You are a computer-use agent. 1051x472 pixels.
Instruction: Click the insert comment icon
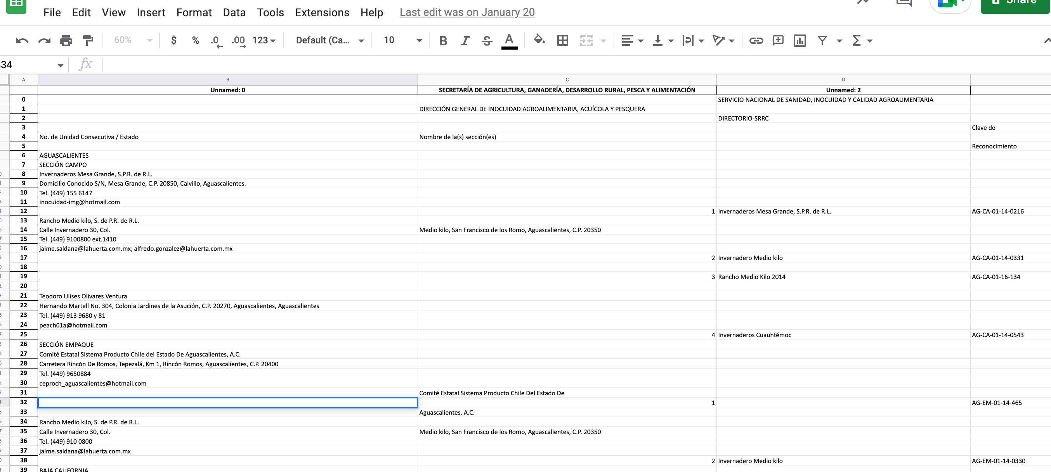(778, 40)
